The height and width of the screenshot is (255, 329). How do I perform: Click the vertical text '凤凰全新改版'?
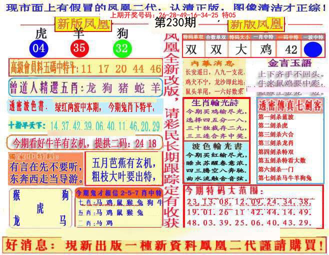(x=171, y=66)
